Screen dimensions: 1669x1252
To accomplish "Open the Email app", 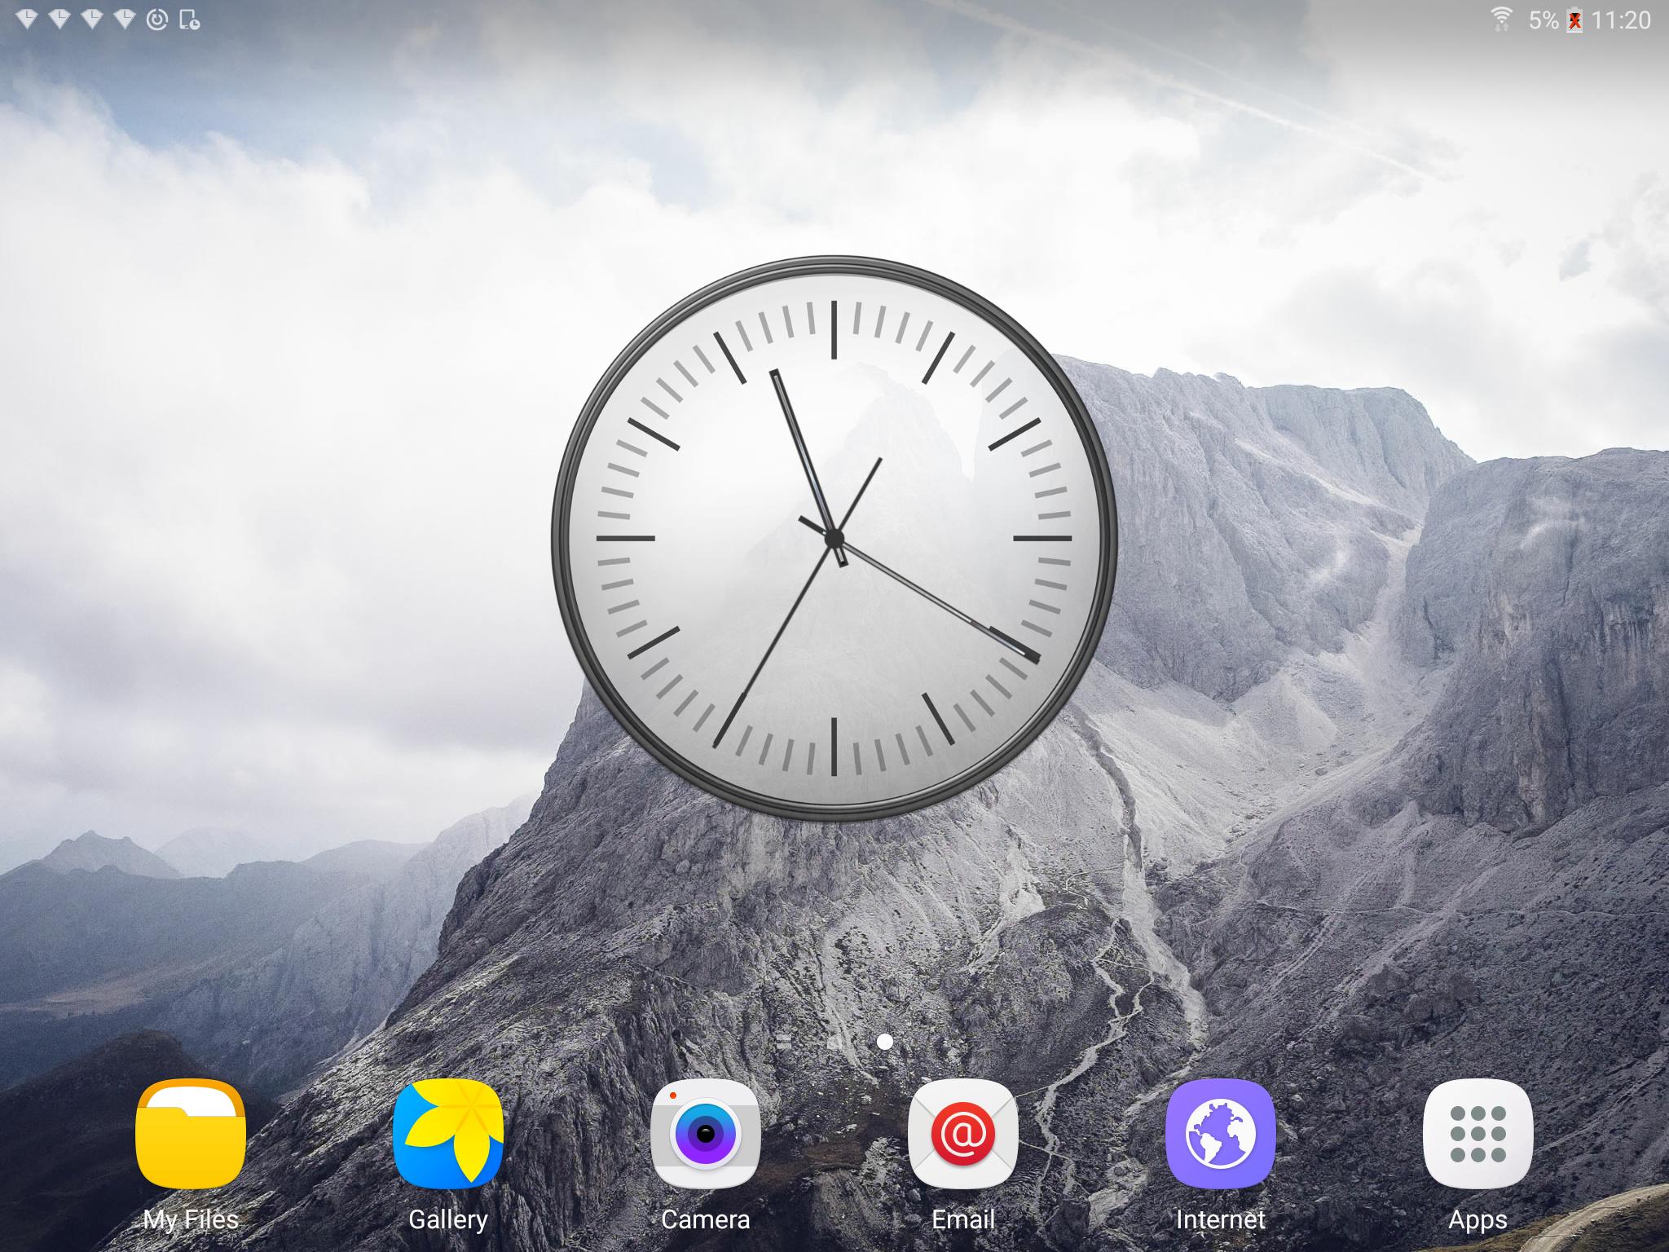I will point(963,1135).
